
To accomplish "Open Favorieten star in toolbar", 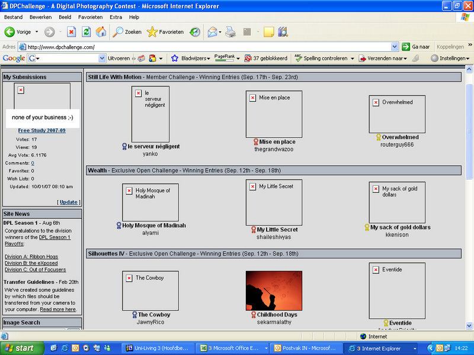I will [165, 32].
